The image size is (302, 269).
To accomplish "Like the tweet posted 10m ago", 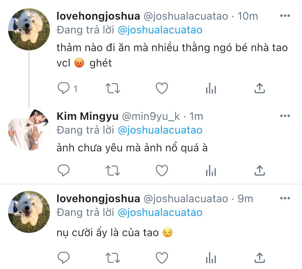I will pyautogui.click(x=162, y=88).
